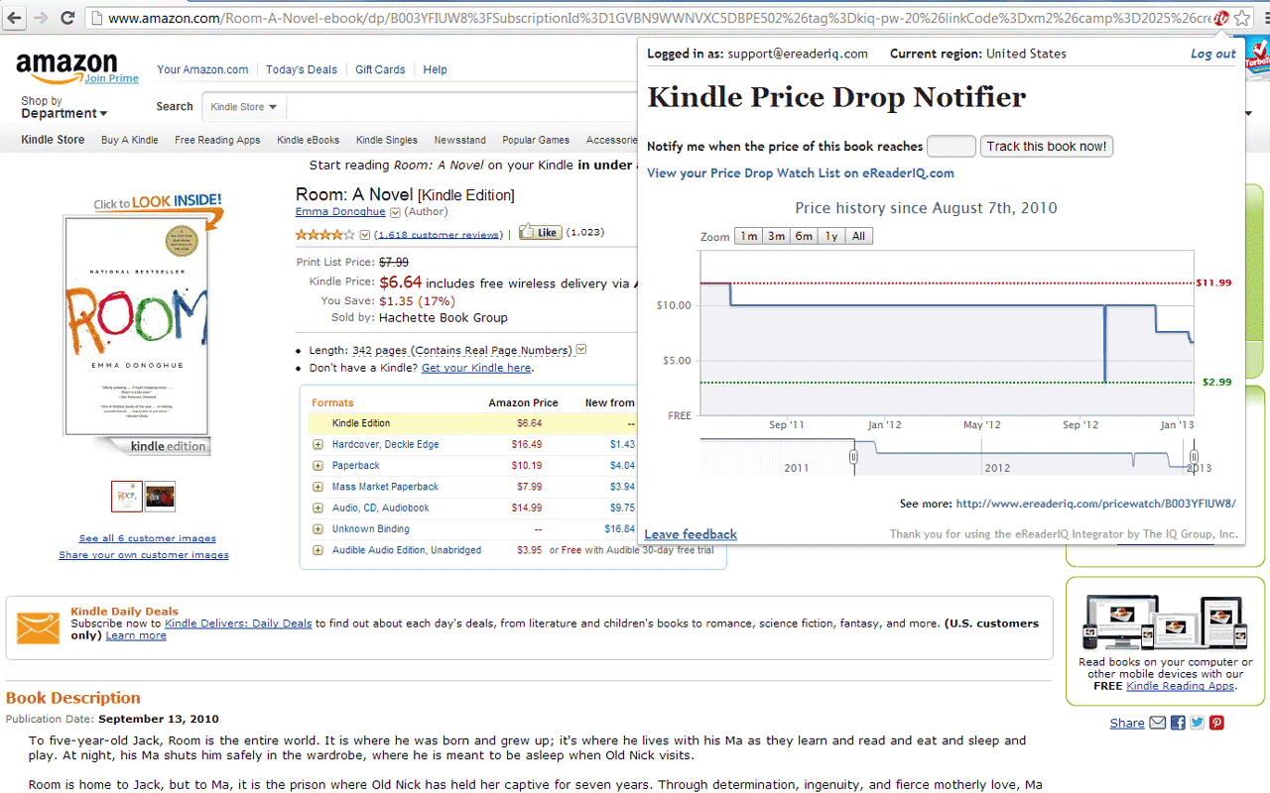Pin this book on Pinterest
1270x793 pixels.
(x=1216, y=723)
